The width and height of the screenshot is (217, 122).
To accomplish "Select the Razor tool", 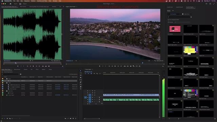I will (81, 78).
